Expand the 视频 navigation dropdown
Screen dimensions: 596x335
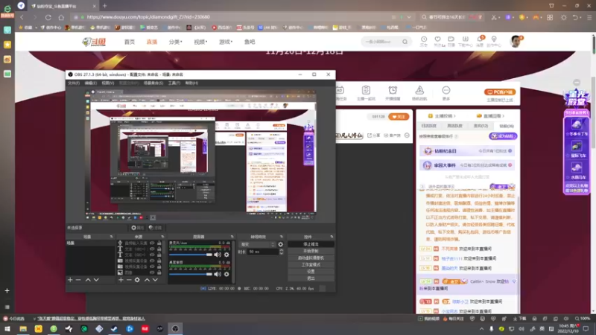click(x=200, y=42)
